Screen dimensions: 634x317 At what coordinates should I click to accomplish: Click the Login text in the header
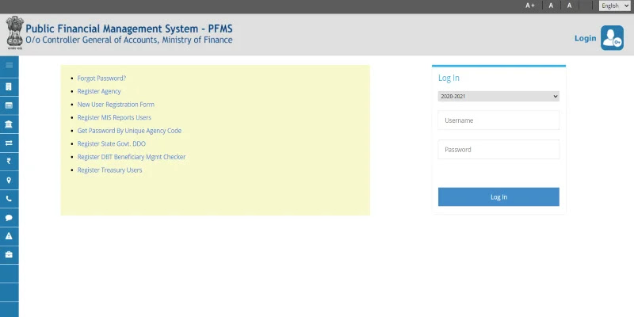point(585,38)
